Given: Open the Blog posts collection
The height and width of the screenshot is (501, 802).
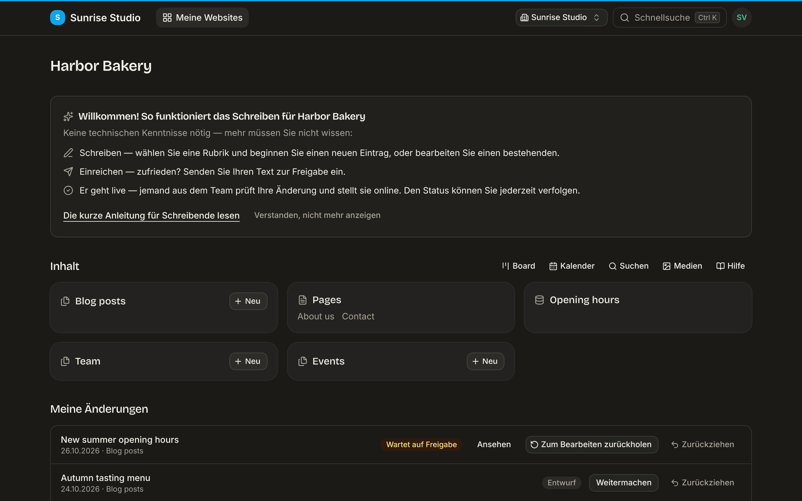Looking at the screenshot, I should [101, 301].
